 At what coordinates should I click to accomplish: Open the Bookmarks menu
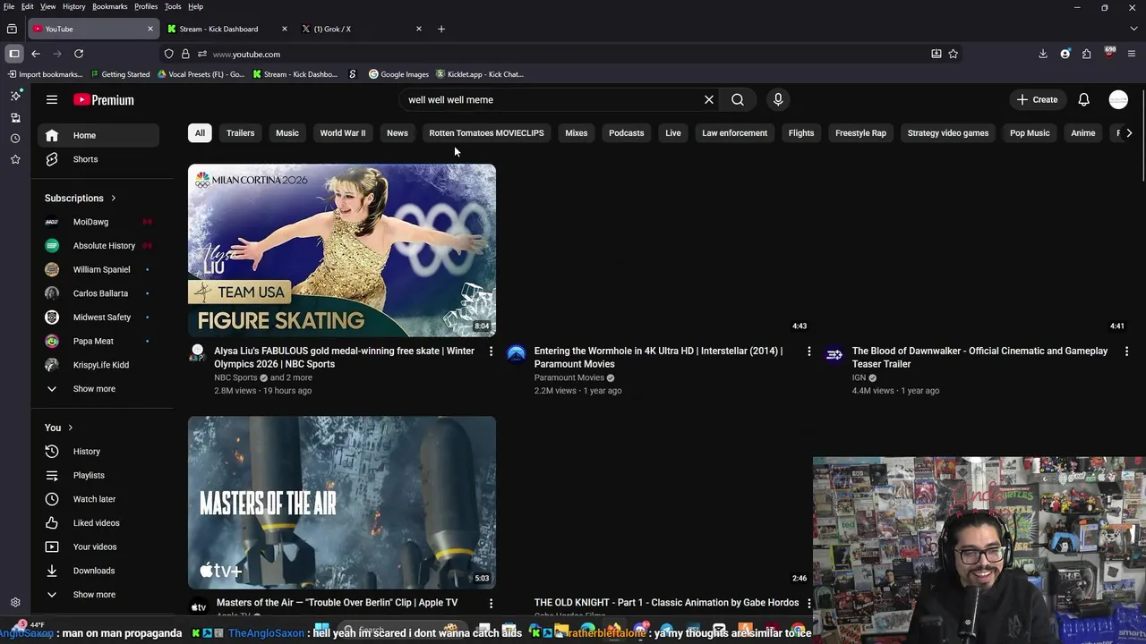point(110,6)
